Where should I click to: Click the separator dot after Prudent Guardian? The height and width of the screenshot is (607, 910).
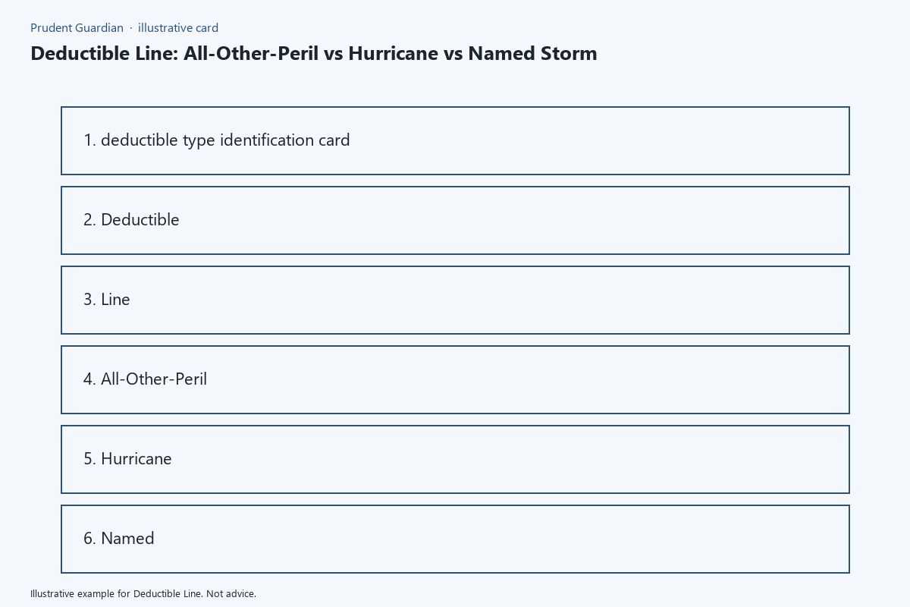(x=130, y=28)
